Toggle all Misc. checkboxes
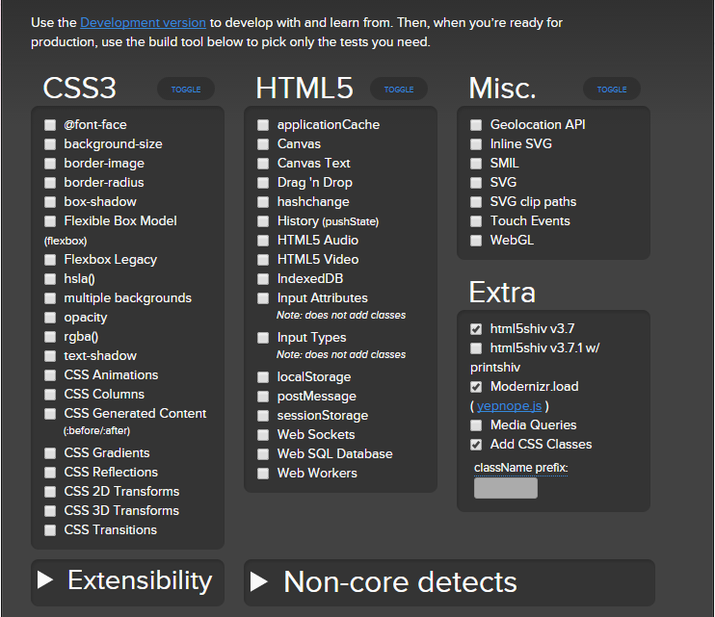 point(612,90)
